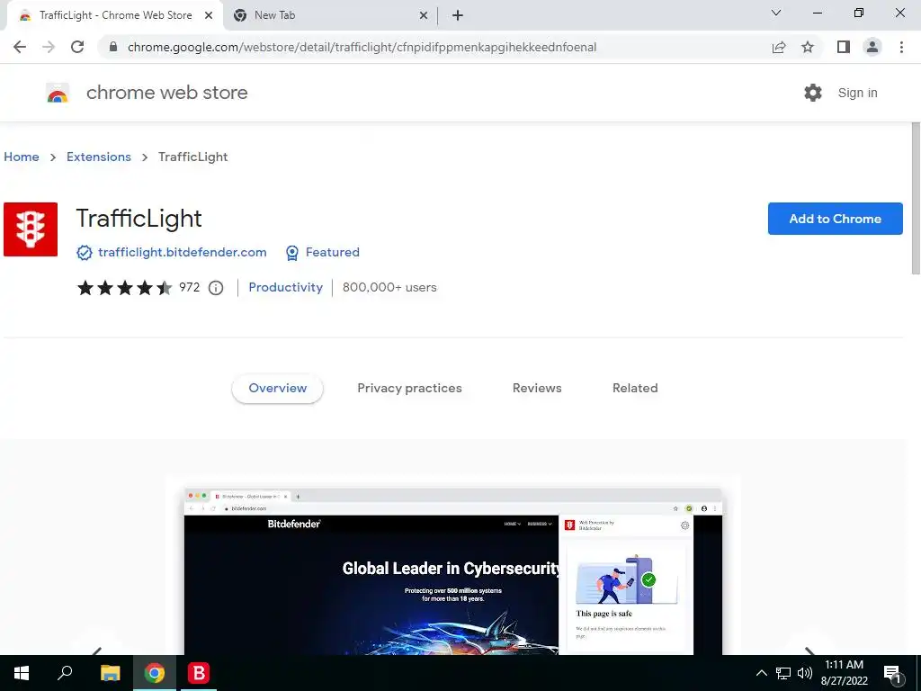
Task: Click the Bitdefender screenshot preview
Action: 453,570
